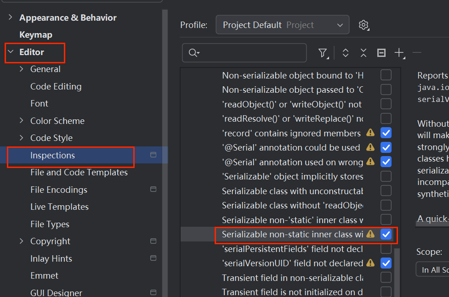Disable 'record' contains ignored members checkbox
Viewport: 449px width, 297px height.
click(386, 133)
